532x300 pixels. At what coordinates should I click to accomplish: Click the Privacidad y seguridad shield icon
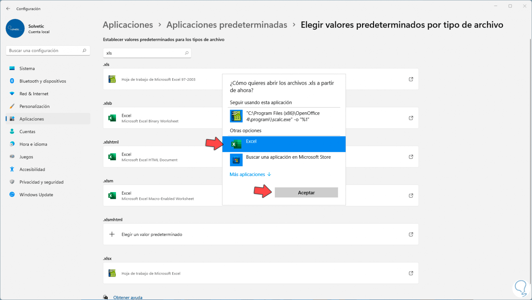coord(12,182)
